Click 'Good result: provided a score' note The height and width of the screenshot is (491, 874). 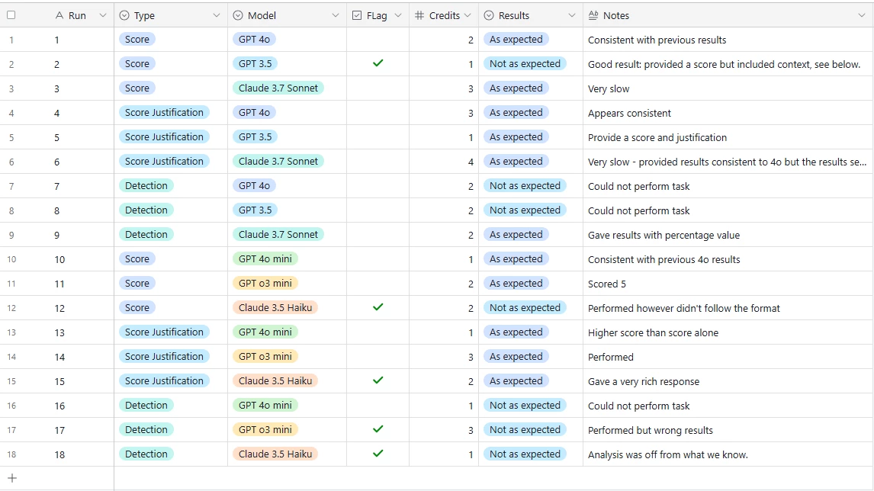(724, 64)
